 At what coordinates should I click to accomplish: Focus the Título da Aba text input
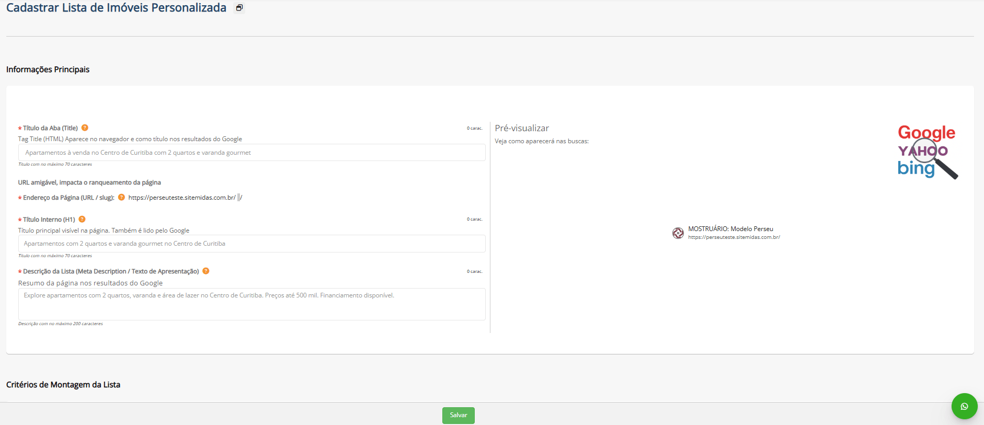point(251,153)
